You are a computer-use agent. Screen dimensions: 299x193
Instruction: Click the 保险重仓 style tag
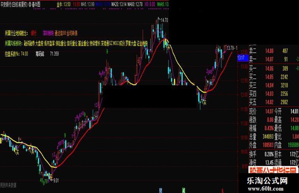coord(61,44)
